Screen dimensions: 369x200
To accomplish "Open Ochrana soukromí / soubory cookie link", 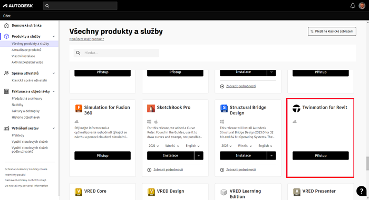I will tap(26, 169).
